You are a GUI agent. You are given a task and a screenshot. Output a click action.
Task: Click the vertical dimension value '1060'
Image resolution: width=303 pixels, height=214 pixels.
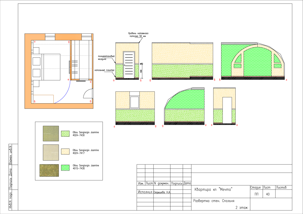click(141, 71)
